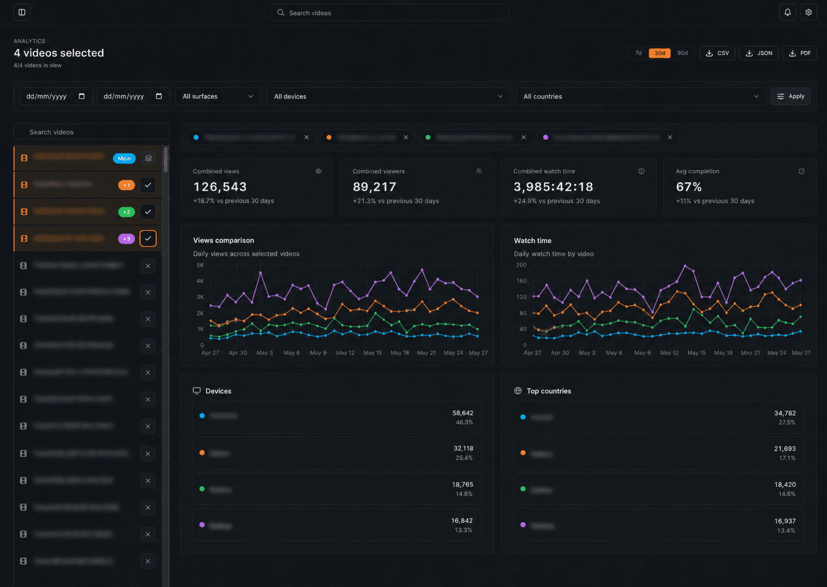Uncheck the +2 video checkbox
The width and height of the screenshot is (827, 587).
tap(148, 212)
